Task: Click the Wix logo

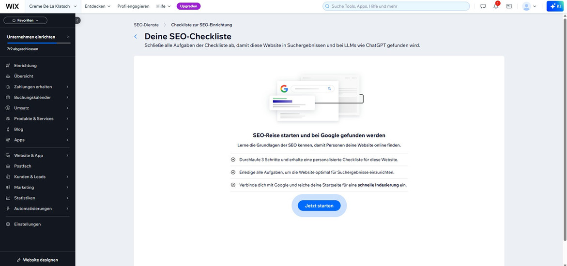Action: (12, 6)
